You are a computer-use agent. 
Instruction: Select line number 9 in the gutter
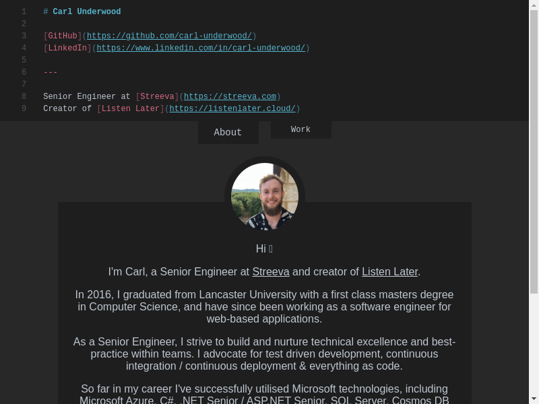click(x=24, y=109)
